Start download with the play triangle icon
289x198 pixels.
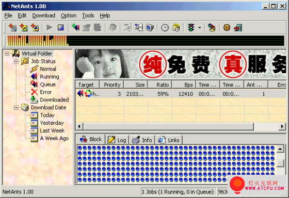[x=50, y=28]
